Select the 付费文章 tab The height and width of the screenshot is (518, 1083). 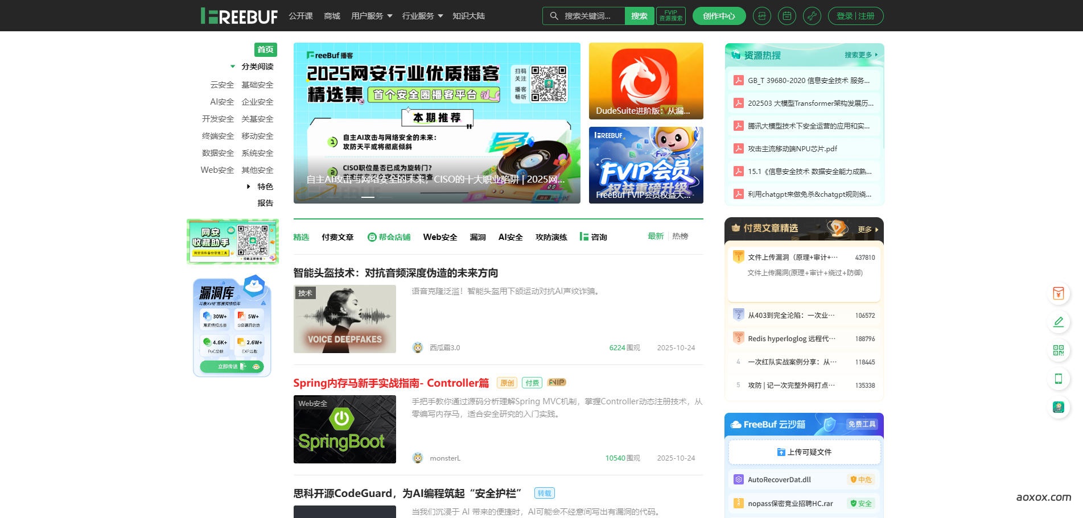(x=337, y=237)
